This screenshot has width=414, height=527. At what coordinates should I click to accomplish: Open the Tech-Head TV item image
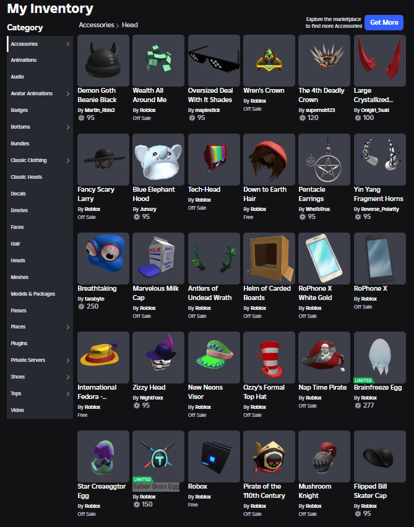click(x=214, y=160)
